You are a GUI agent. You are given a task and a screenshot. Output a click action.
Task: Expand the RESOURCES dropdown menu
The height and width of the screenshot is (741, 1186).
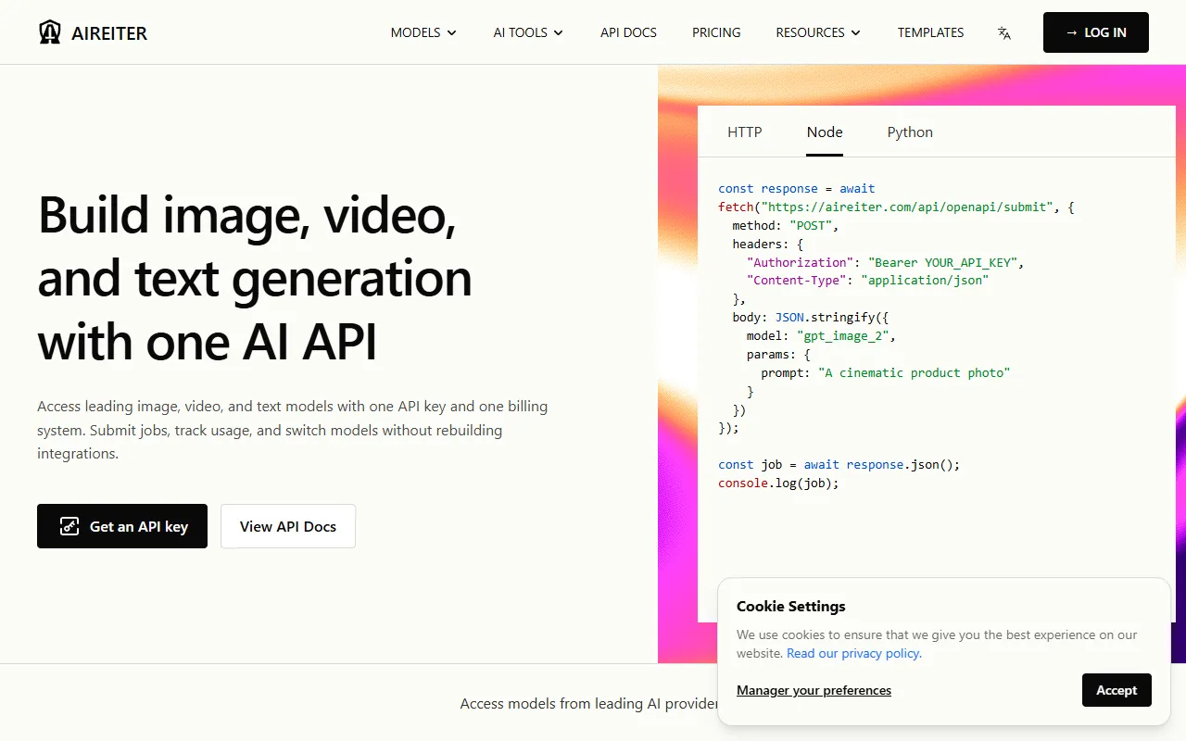818,32
